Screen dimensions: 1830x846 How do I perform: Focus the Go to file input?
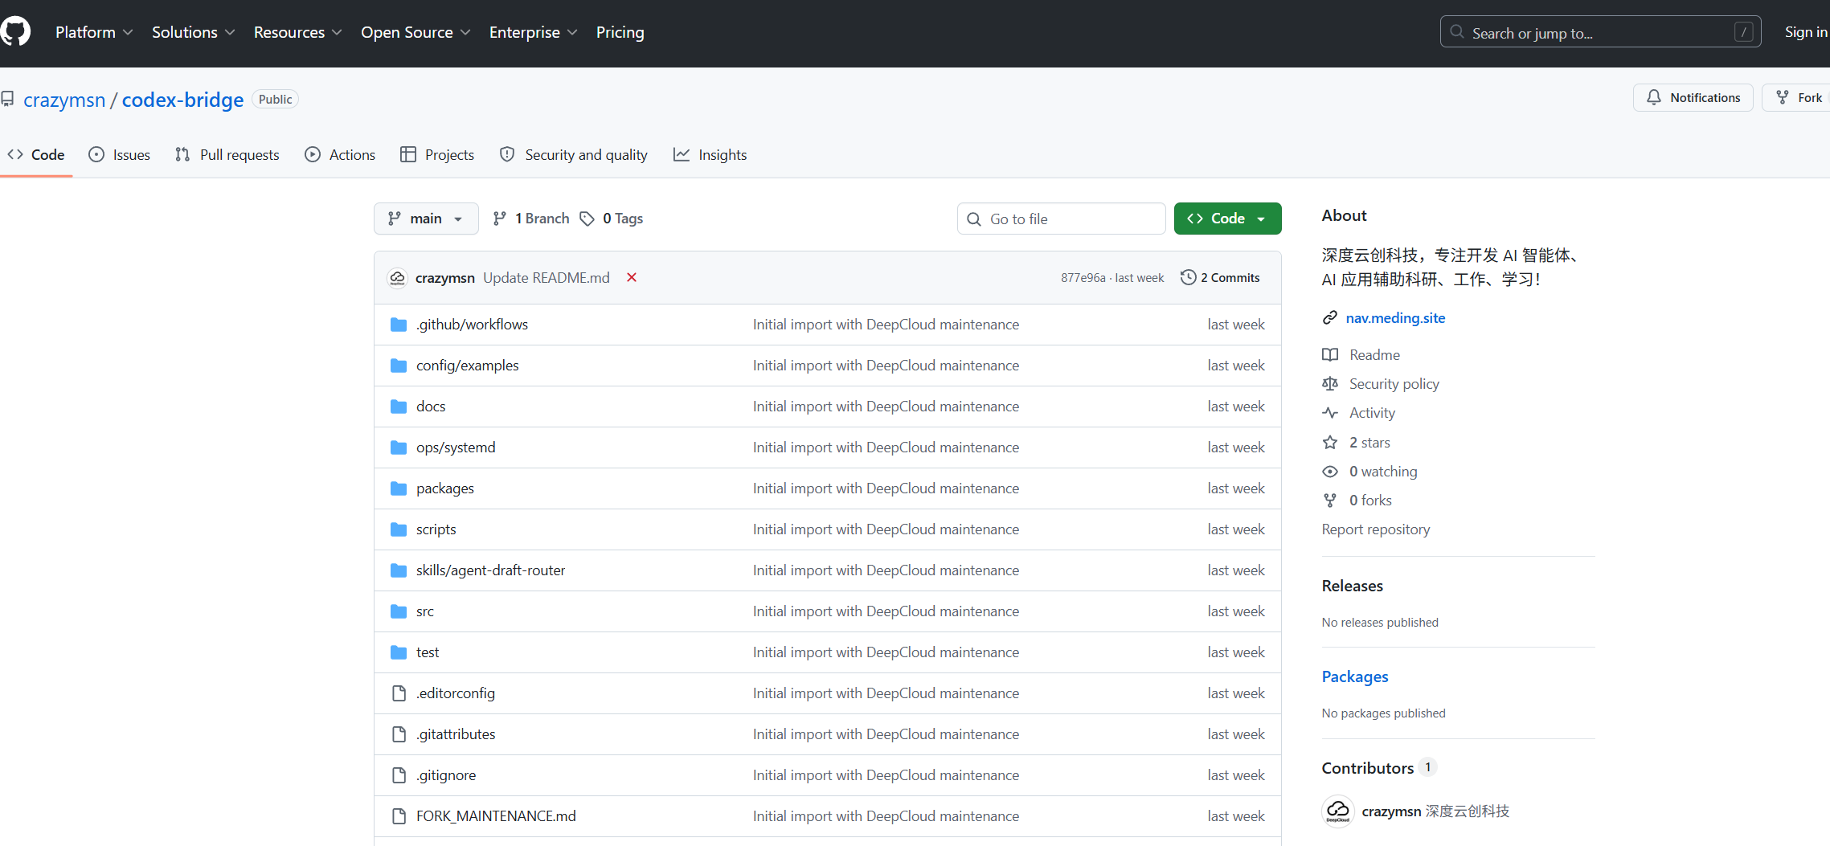tap(1062, 219)
